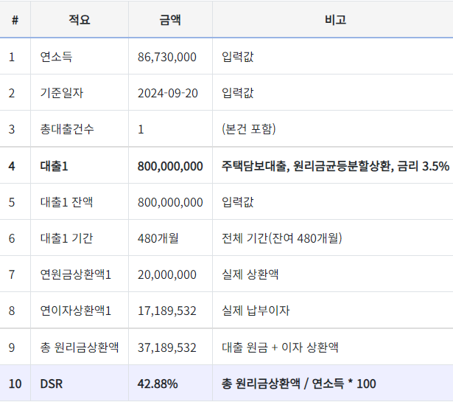Click the '입력값' note in the 기준일자 row
This screenshot has width=453, height=402.
237,93
